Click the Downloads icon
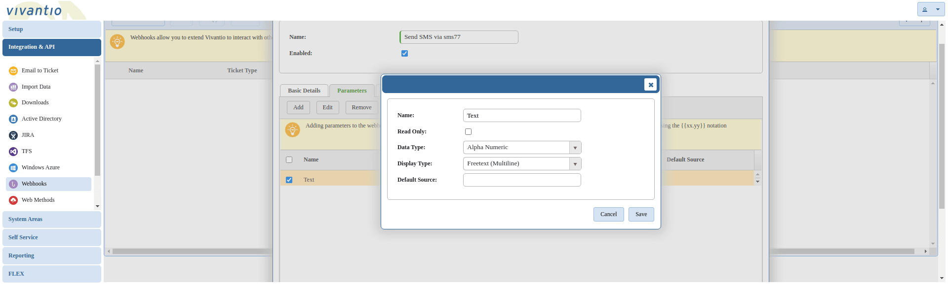The height and width of the screenshot is (286, 948). 13,103
